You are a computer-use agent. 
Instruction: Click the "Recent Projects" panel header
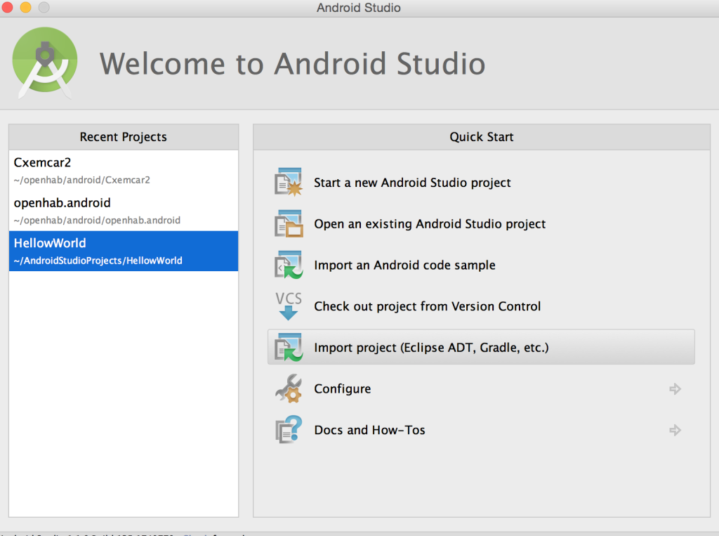[x=124, y=137]
